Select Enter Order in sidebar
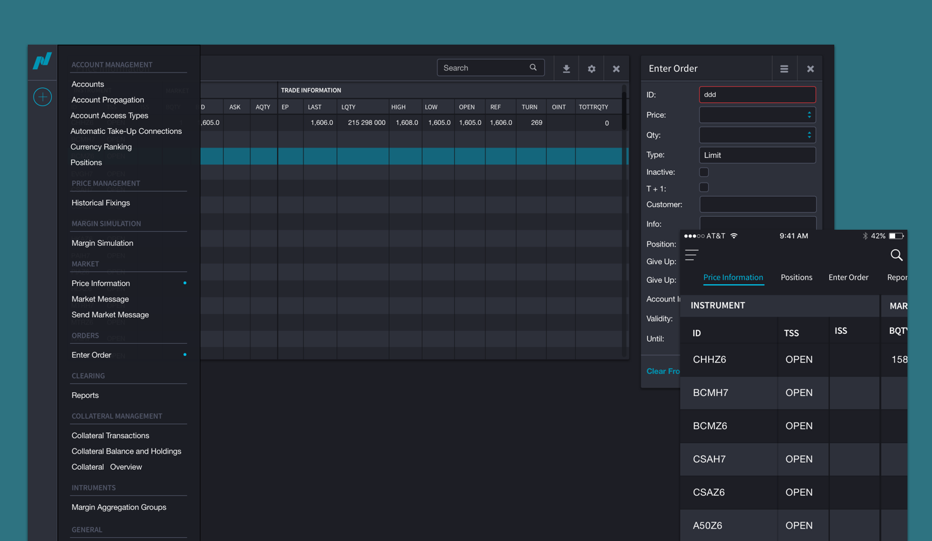 coord(91,355)
